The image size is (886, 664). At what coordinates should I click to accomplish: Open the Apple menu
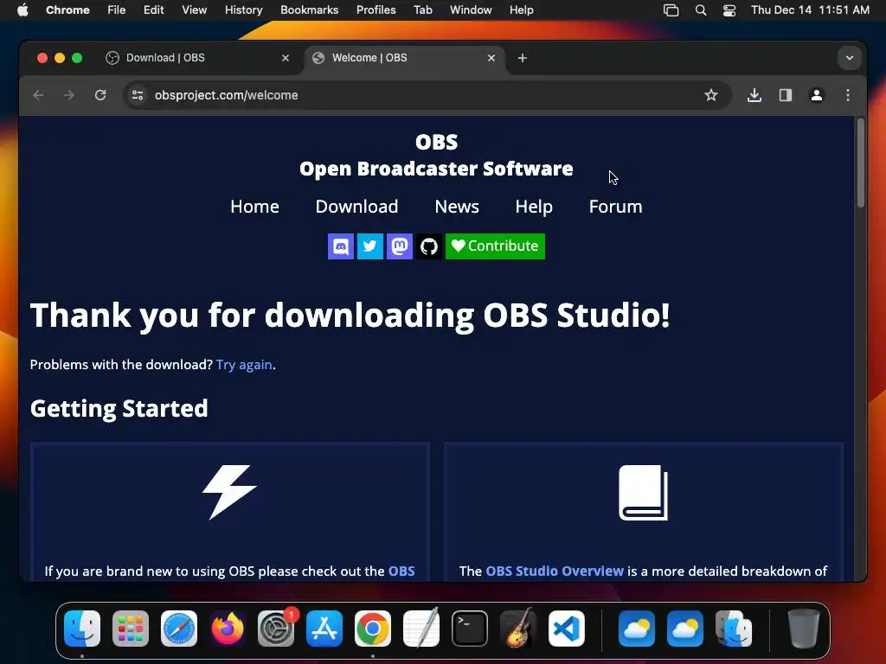coord(22,10)
